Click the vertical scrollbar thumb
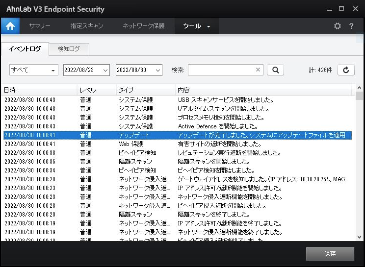This screenshot has height=267, width=365. click(359, 96)
